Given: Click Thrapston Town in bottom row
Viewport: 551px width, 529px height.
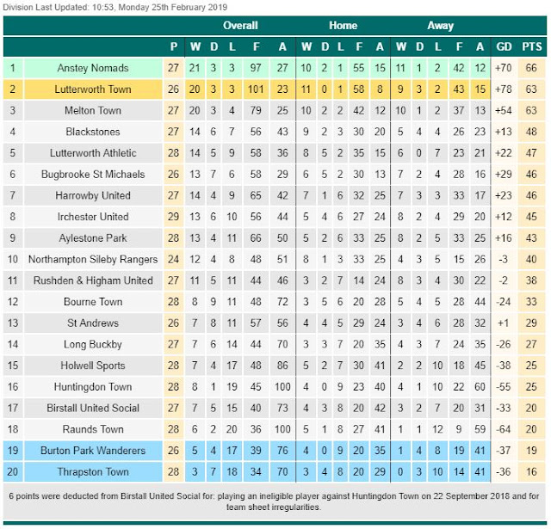Looking at the screenshot, I should pos(92,471).
